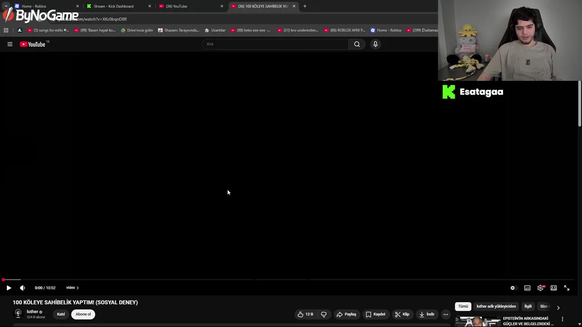The height and width of the screenshot is (327, 582).
Task: Show more filter chips with arrow
Action: point(558,307)
